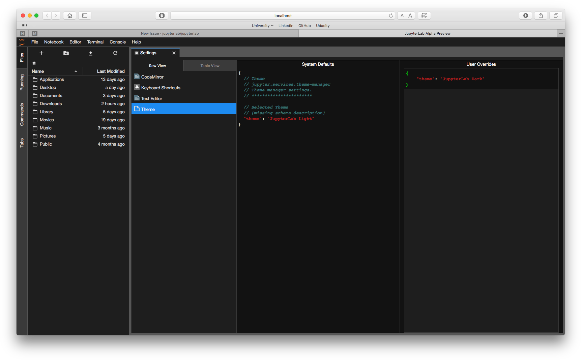The image size is (581, 360).
Task: Open the Keyboard Shortcuts settings
Action: [161, 87]
